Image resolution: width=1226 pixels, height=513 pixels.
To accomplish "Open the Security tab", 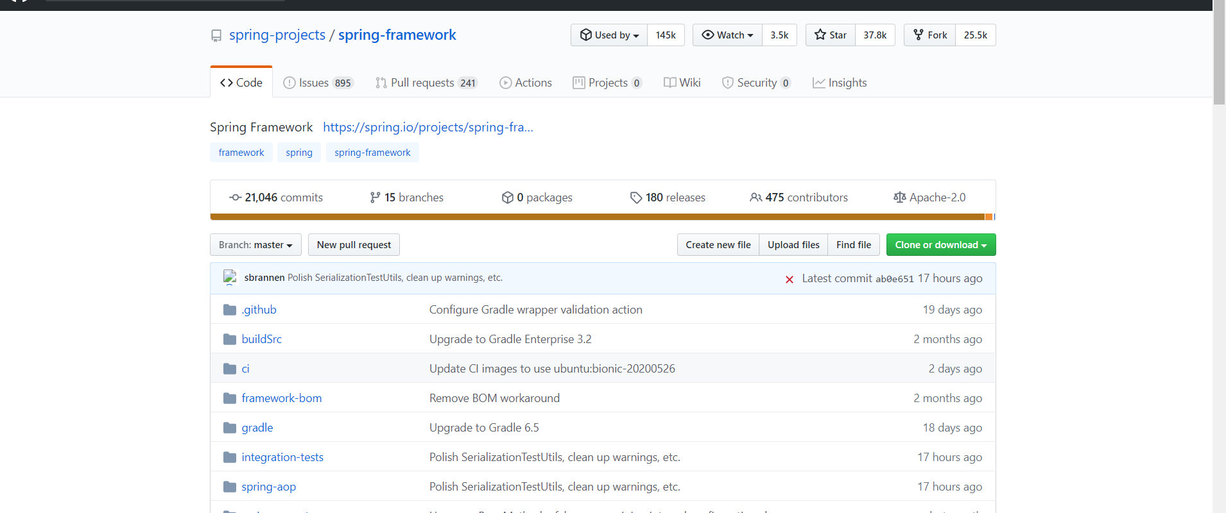I will coord(756,83).
